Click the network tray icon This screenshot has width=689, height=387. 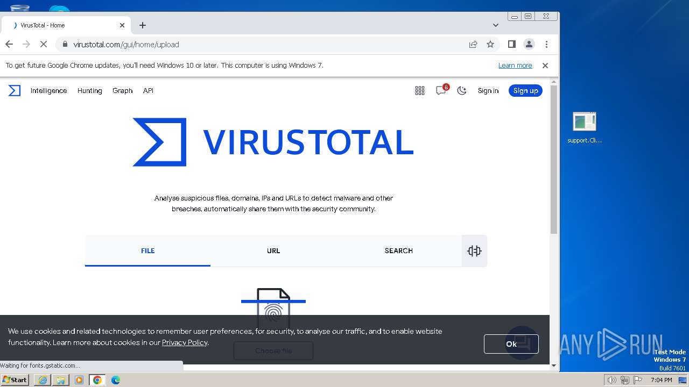[x=625, y=380]
